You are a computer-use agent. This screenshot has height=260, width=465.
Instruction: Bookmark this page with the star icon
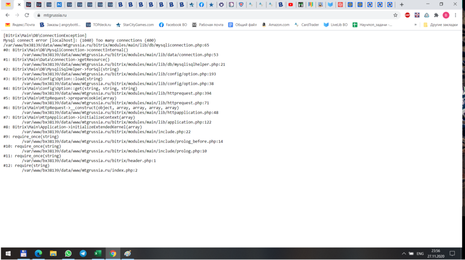395,15
